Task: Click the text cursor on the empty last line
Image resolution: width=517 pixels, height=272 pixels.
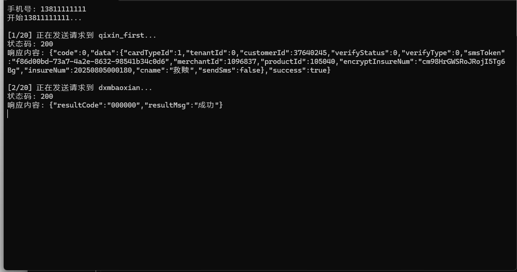Action: coord(8,114)
